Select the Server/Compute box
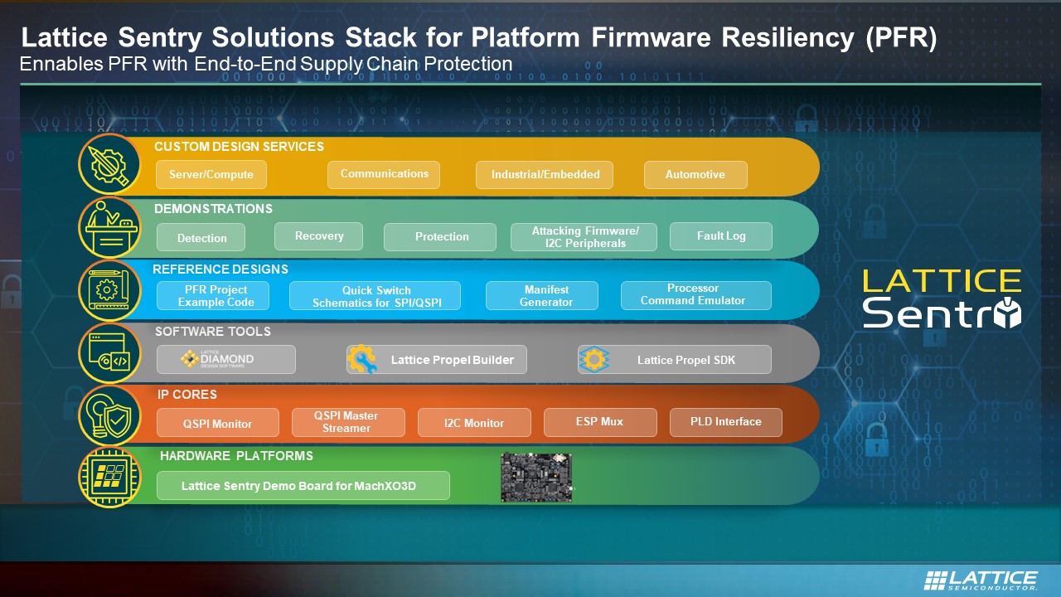Viewport: 1061px width, 597px height. click(211, 175)
